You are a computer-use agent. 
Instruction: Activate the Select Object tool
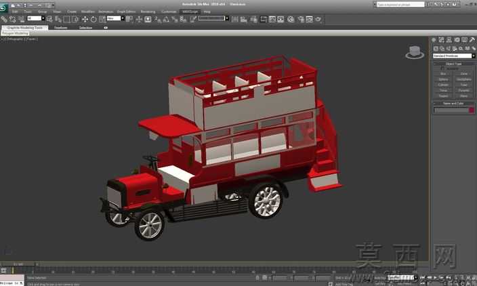click(x=49, y=19)
